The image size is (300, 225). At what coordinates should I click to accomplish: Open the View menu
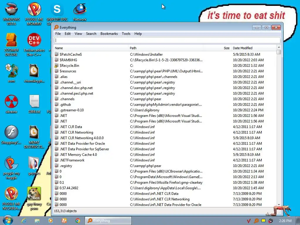(x=78, y=34)
